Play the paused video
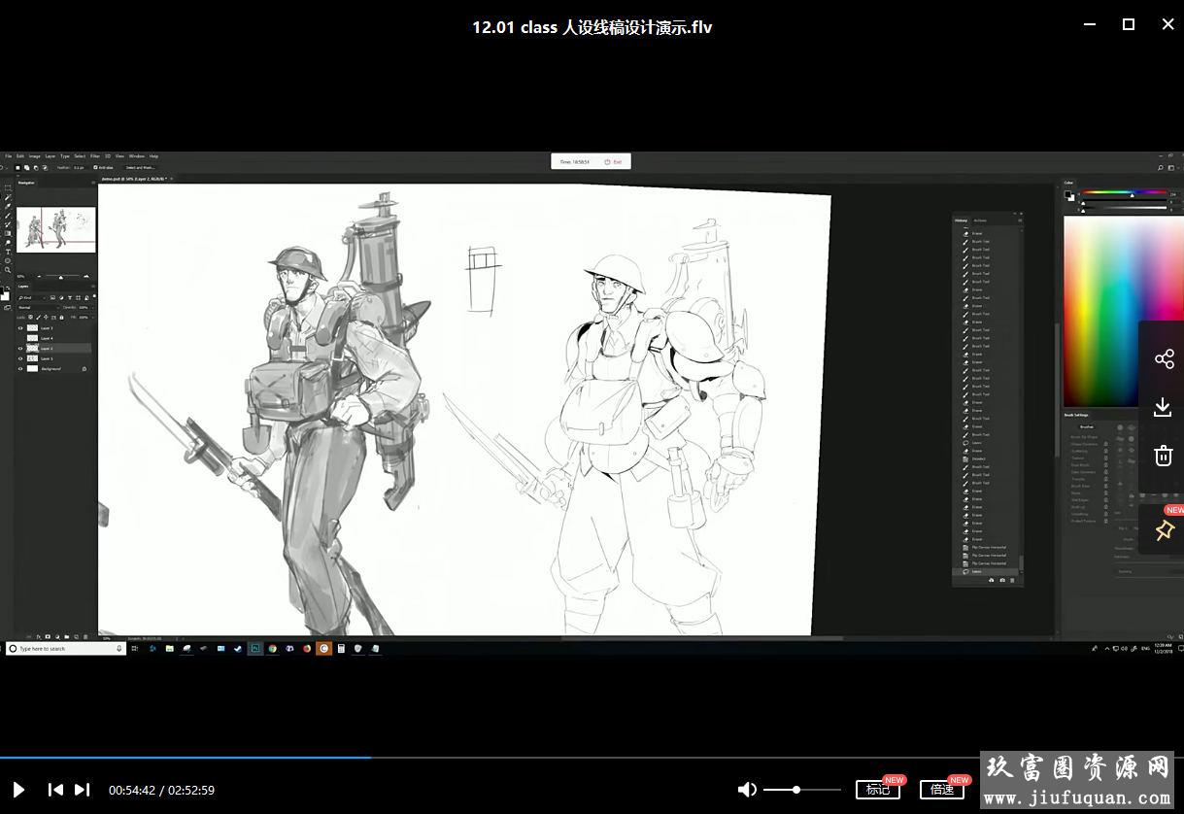 tap(18, 790)
